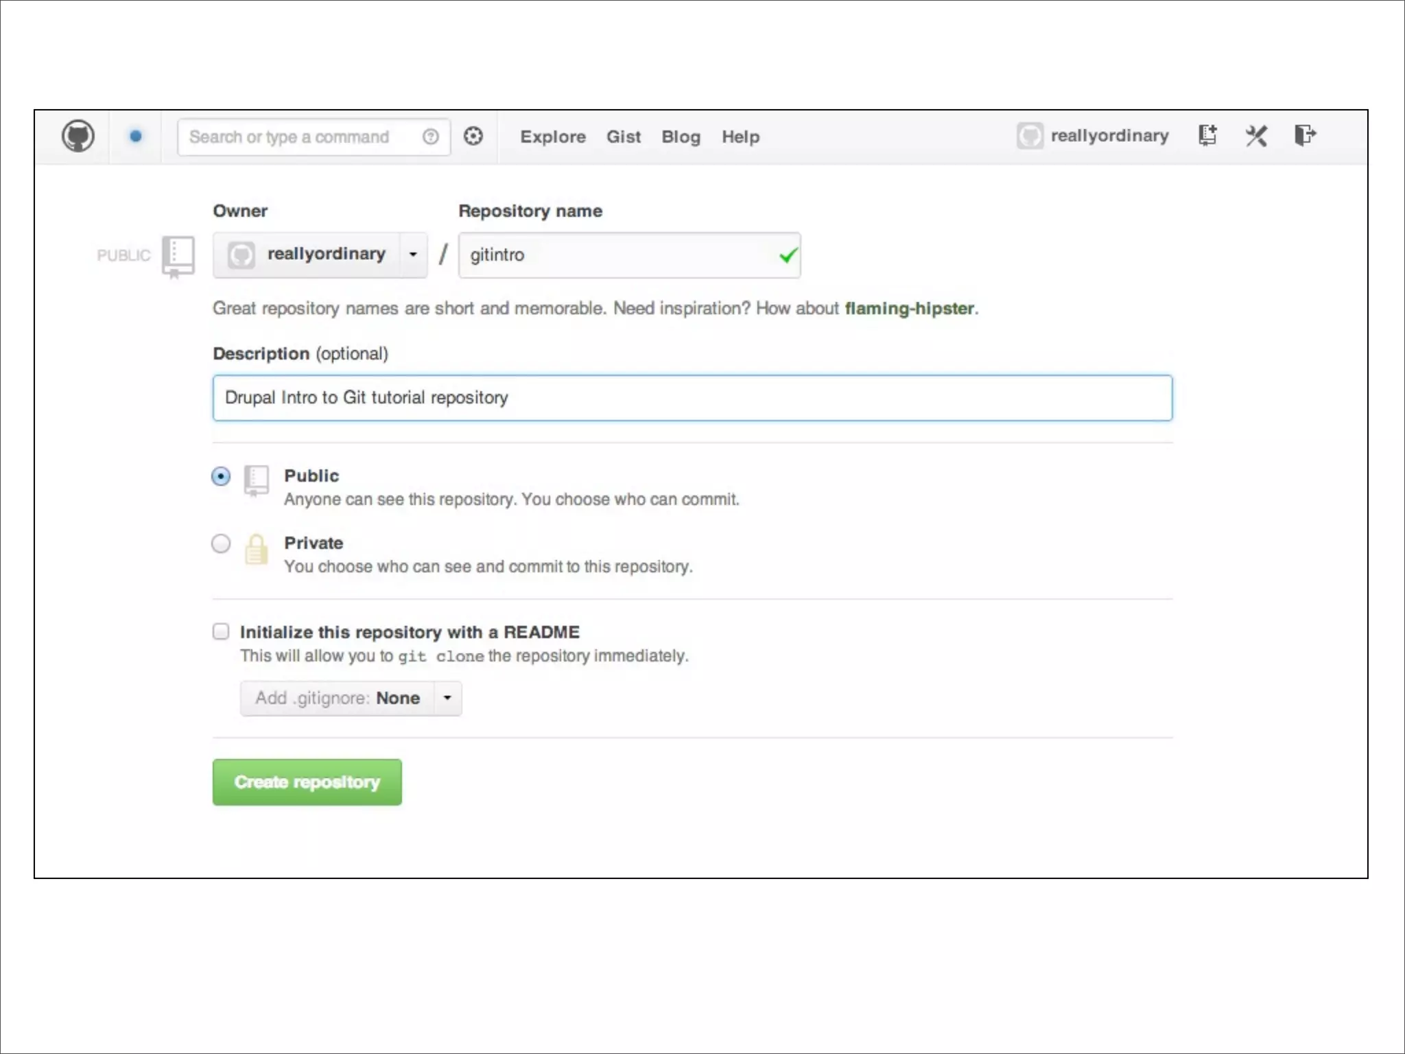Click the reallyordinary profile avatar in header
Image resolution: width=1405 pixels, height=1054 pixels.
coord(1030,136)
